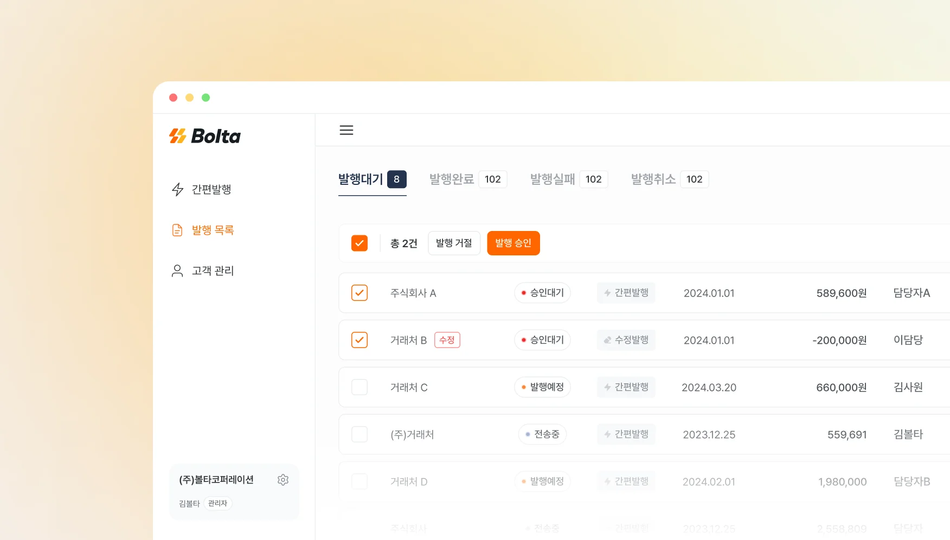This screenshot has width=950, height=540.
Task: Check the 거래처 C row checkbox
Action: pos(360,387)
